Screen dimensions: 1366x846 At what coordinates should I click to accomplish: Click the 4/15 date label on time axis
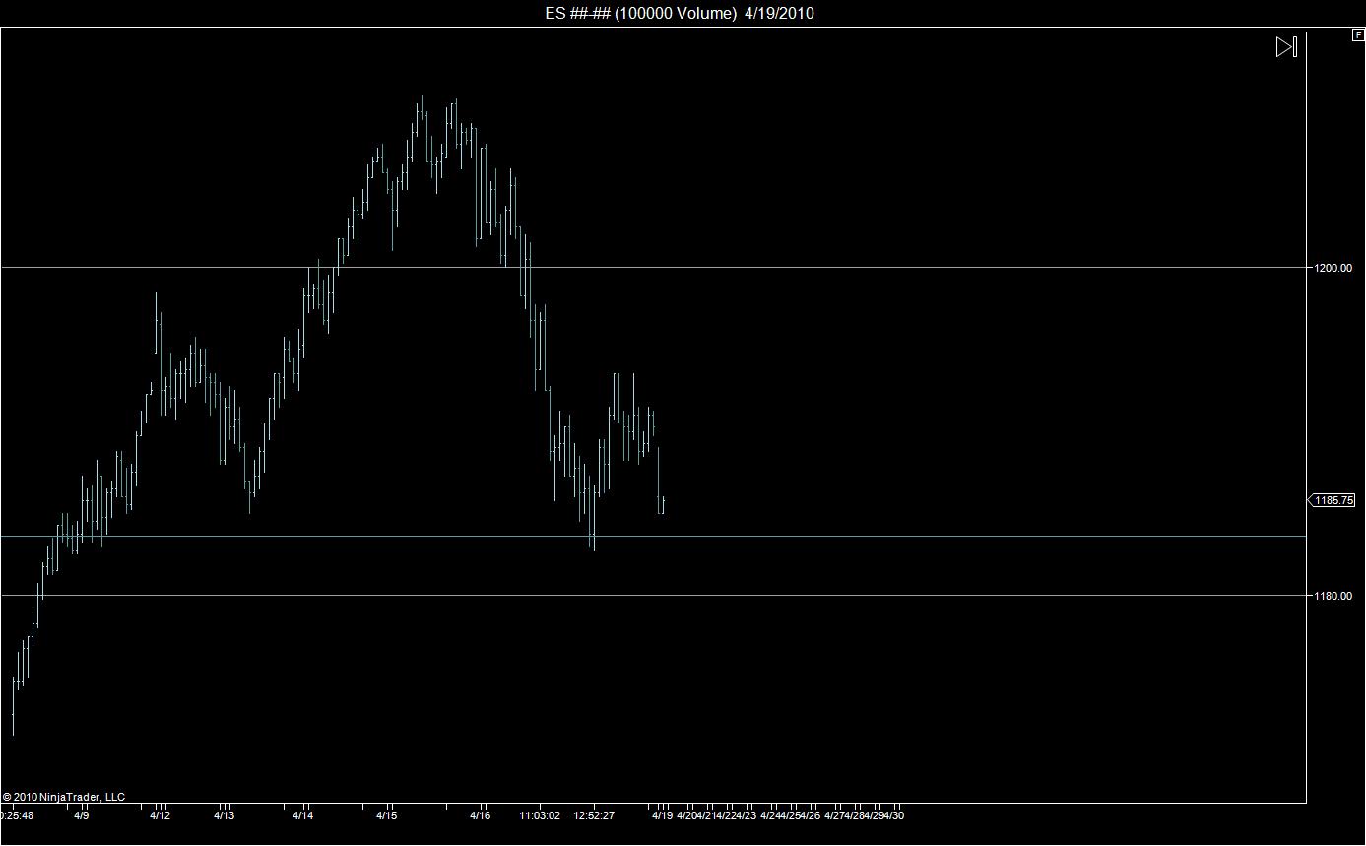[387, 815]
